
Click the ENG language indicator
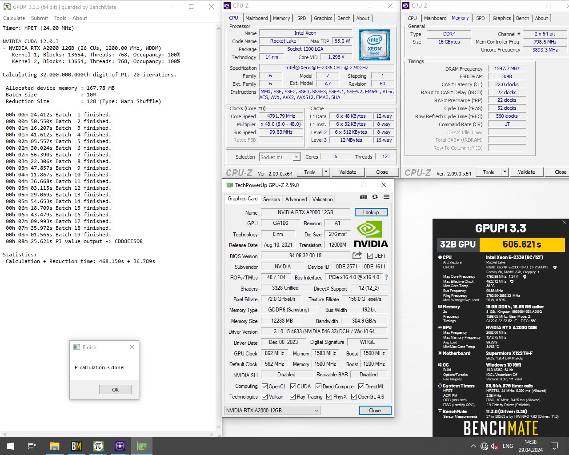coord(508,446)
